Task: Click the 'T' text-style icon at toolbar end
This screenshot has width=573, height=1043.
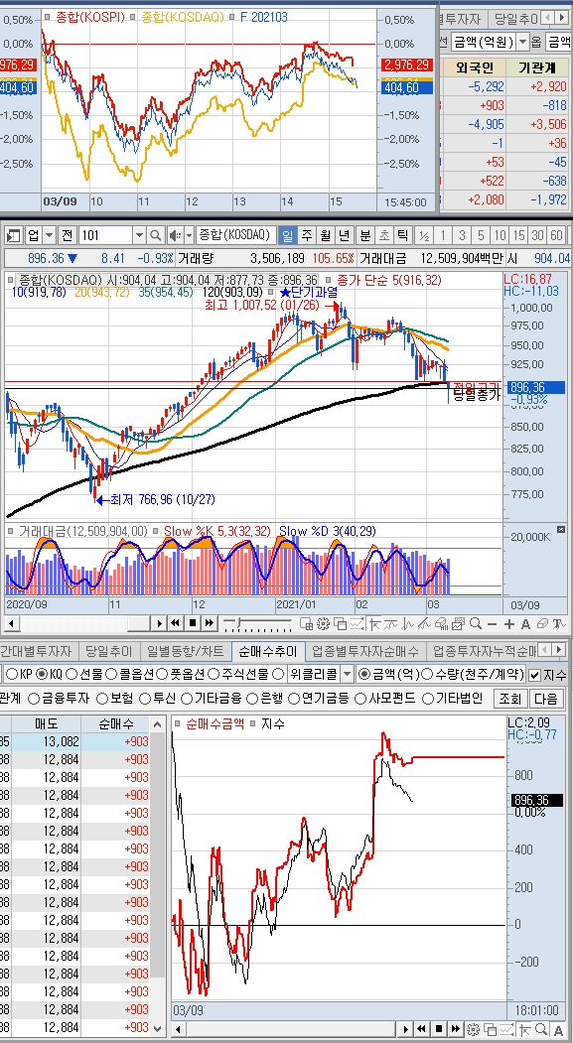Action: [x=559, y=623]
